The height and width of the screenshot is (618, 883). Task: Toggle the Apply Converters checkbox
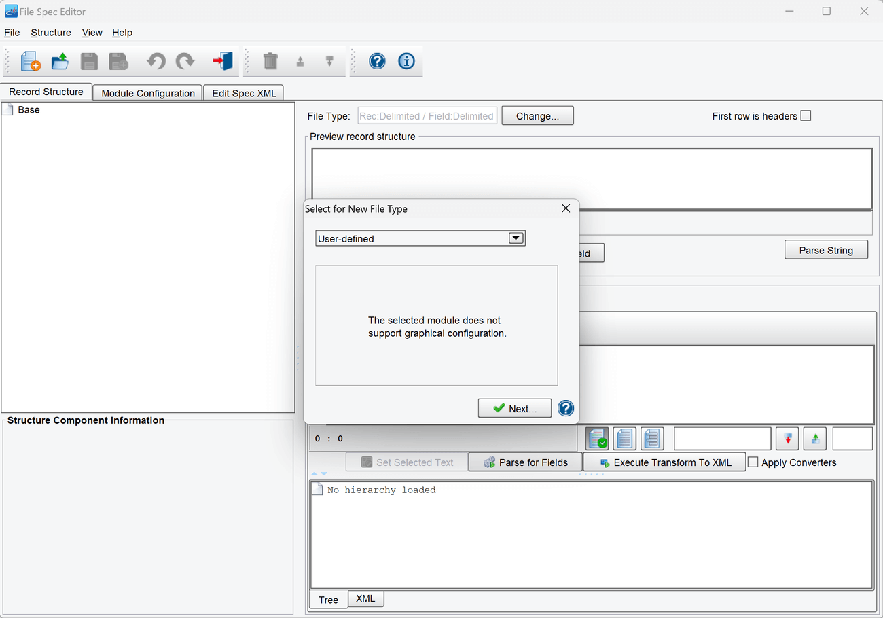pos(753,462)
